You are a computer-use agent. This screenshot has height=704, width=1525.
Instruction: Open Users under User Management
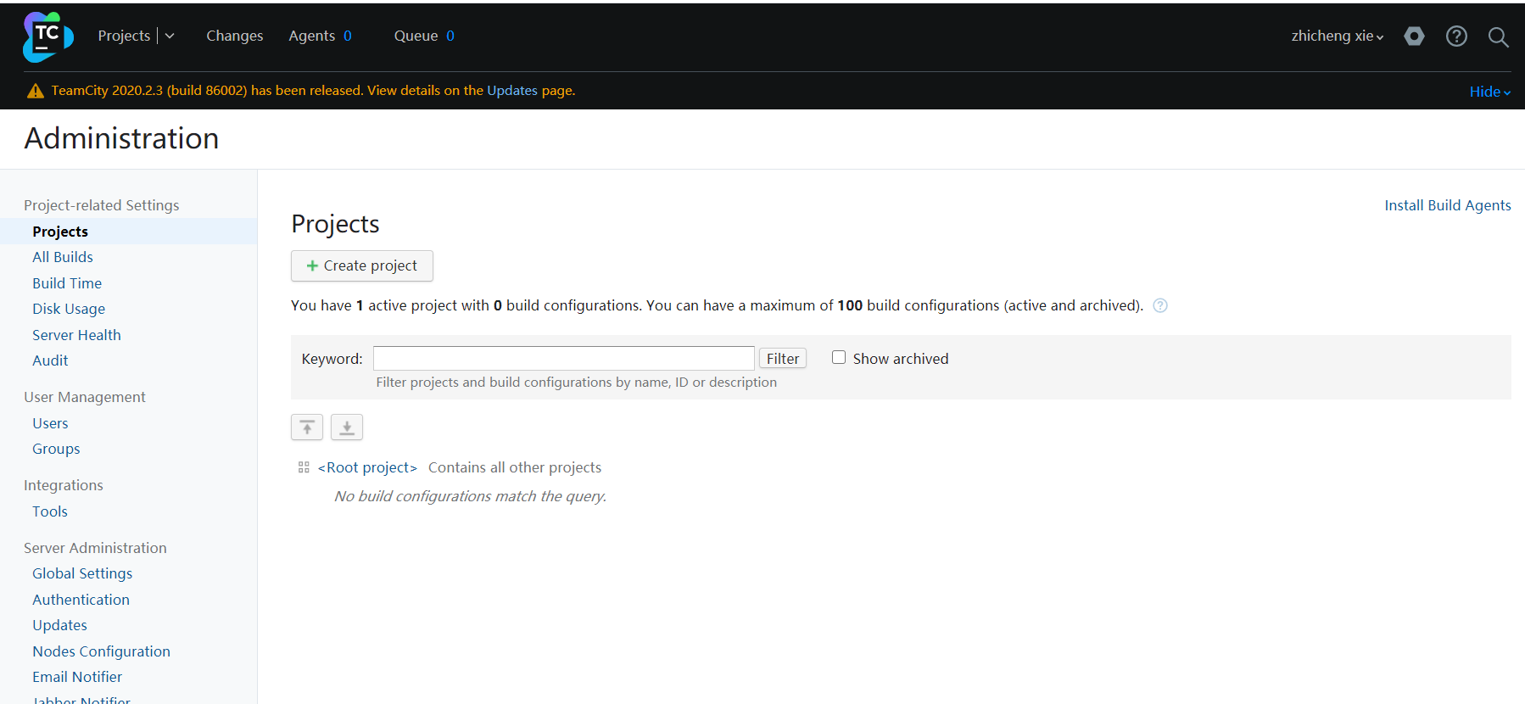point(50,423)
